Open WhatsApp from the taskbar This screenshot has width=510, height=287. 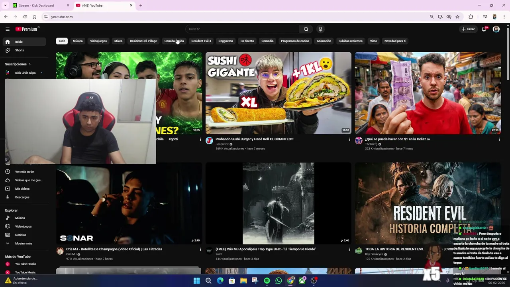(279, 281)
